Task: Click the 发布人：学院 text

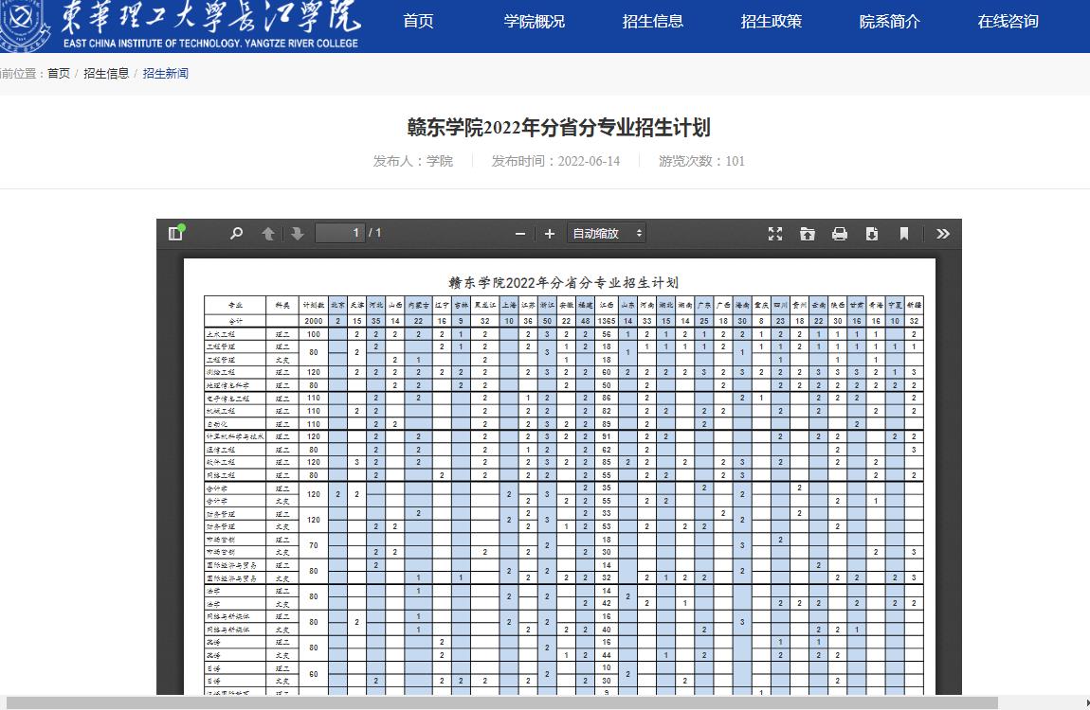Action: (x=413, y=161)
